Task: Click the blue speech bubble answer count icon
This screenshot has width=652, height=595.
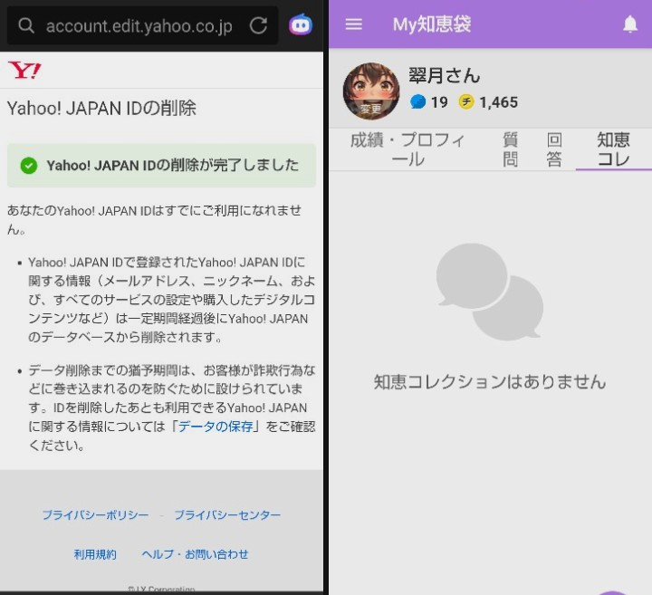Action: point(417,101)
